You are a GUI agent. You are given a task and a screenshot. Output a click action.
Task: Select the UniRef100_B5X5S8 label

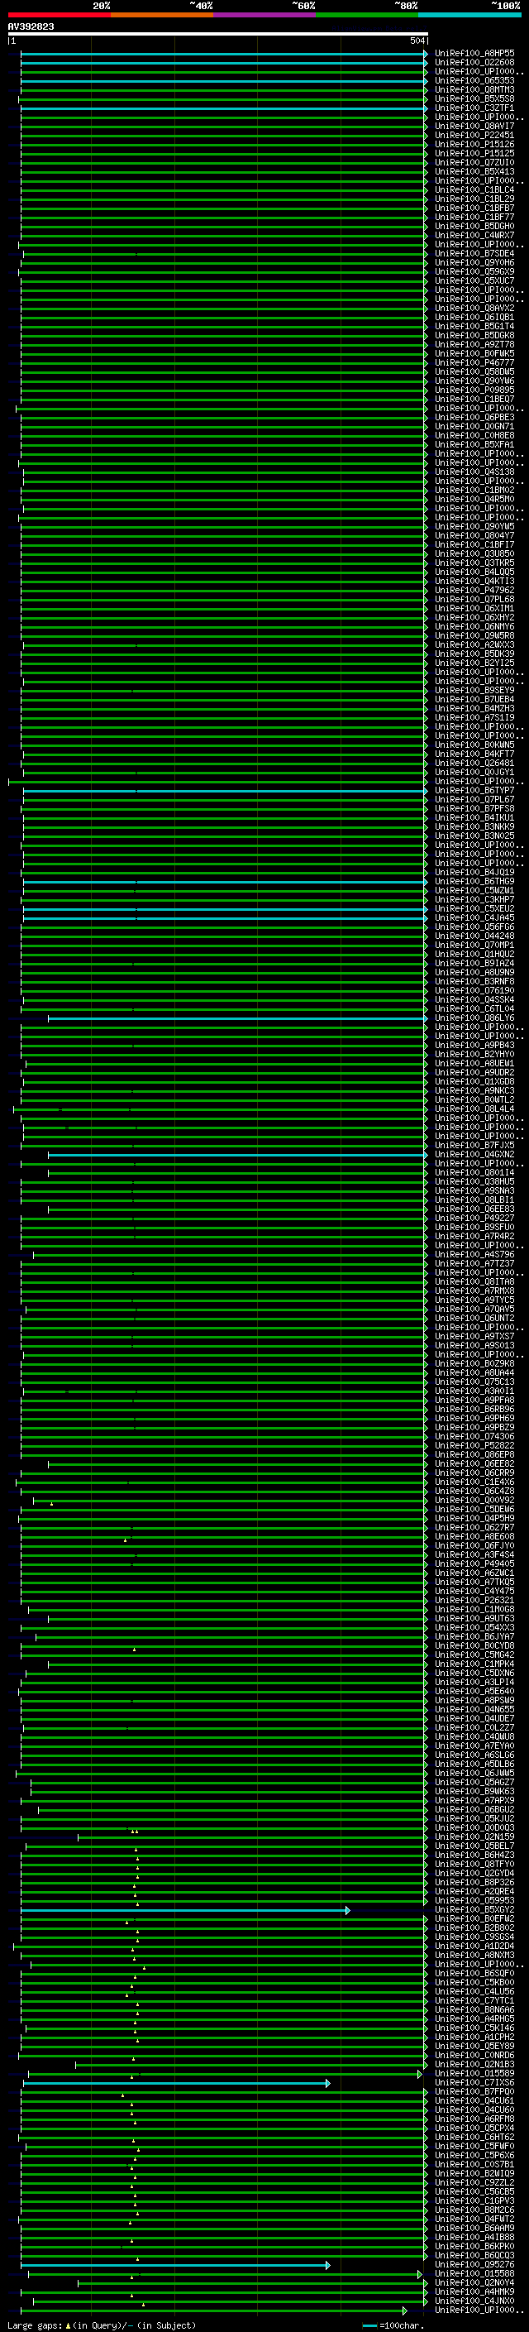(474, 98)
